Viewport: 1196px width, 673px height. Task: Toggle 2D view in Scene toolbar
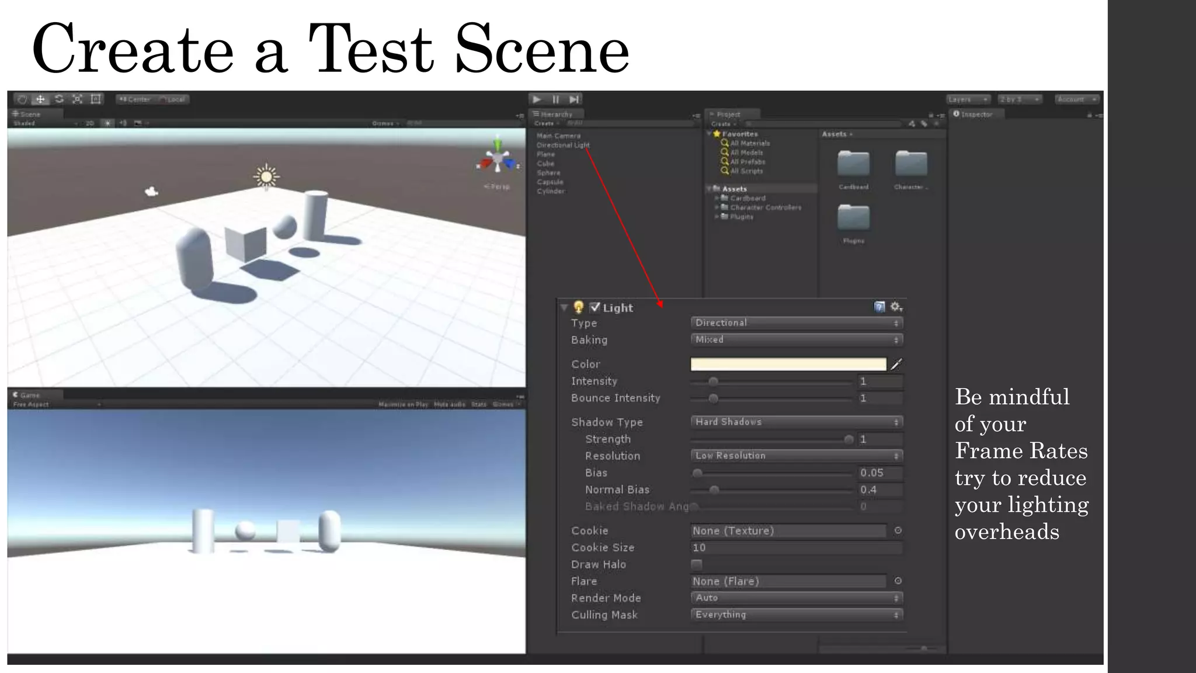(x=90, y=123)
